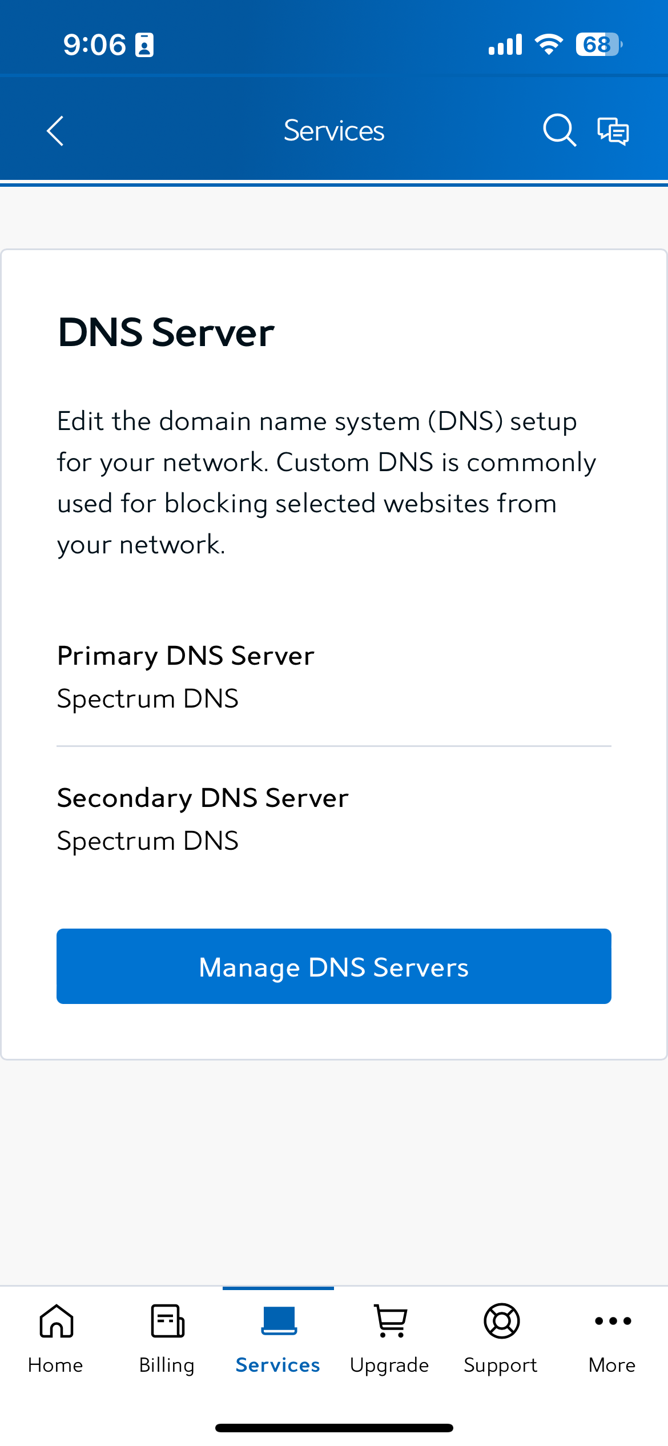This screenshot has width=668, height=1446.
Task: Tap the battery indicator in status bar
Action: click(x=598, y=45)
